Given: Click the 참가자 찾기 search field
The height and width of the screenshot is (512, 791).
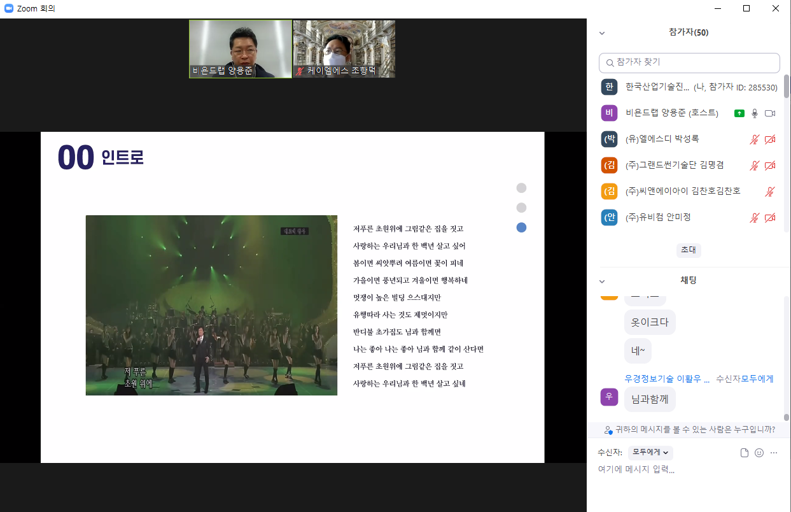Looking at the screenshot, I should (689, 62).
